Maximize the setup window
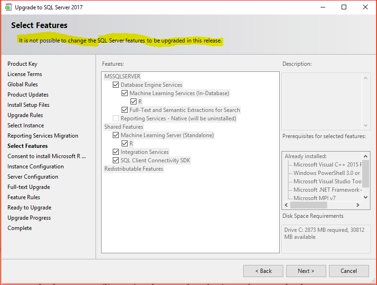377x285 pixels. point(344,7)
